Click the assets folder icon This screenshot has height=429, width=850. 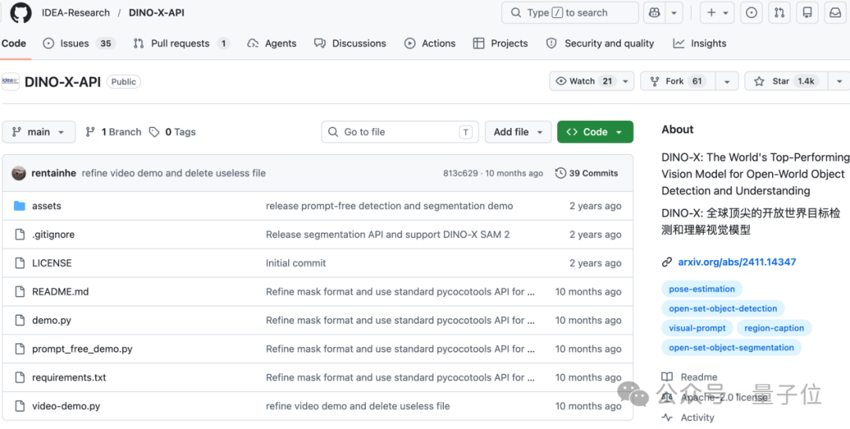click(20, 206)
